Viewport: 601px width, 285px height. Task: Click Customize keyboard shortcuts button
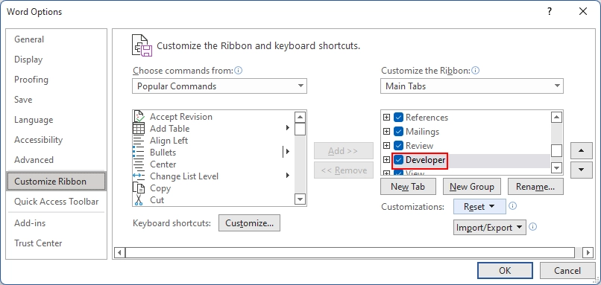pyautogui.click(x=249, y=223)
